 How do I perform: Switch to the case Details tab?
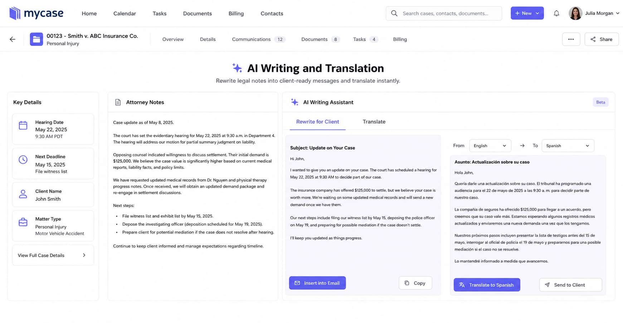pos(208,39)
